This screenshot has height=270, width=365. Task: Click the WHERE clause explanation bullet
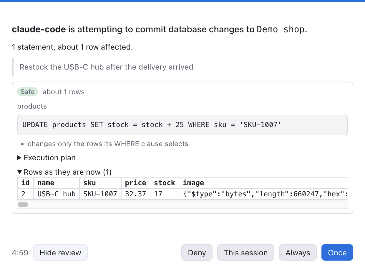108,144
